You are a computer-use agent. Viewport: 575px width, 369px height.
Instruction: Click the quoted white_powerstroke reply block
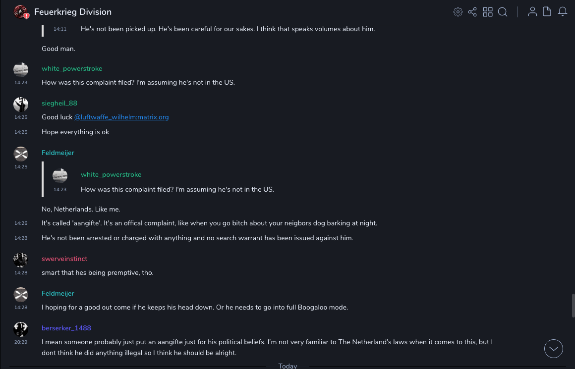coord(177,182)
